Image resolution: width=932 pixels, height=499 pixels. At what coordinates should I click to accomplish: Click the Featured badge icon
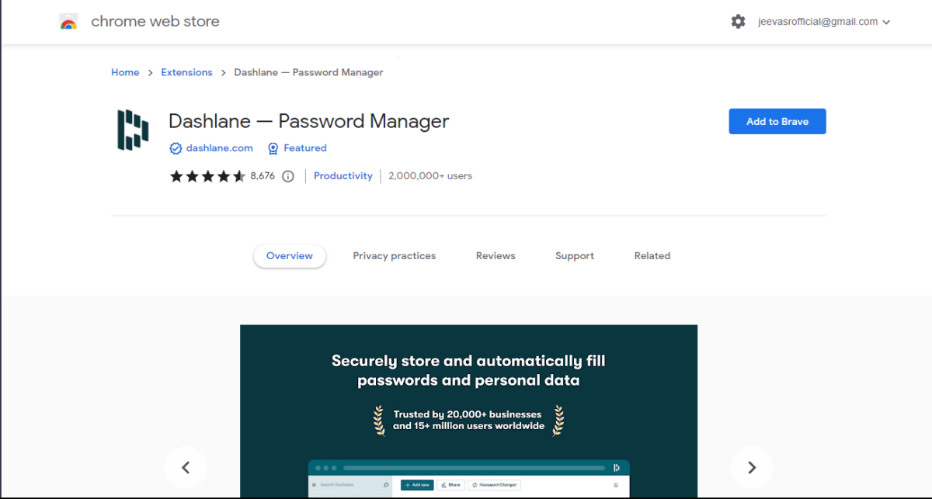point(273,148)
